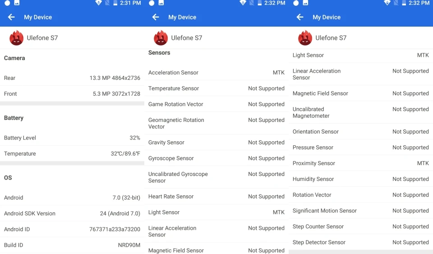Tap AnTuTu flame logo on screen with Humidity Sensor

tap(305, 38)
